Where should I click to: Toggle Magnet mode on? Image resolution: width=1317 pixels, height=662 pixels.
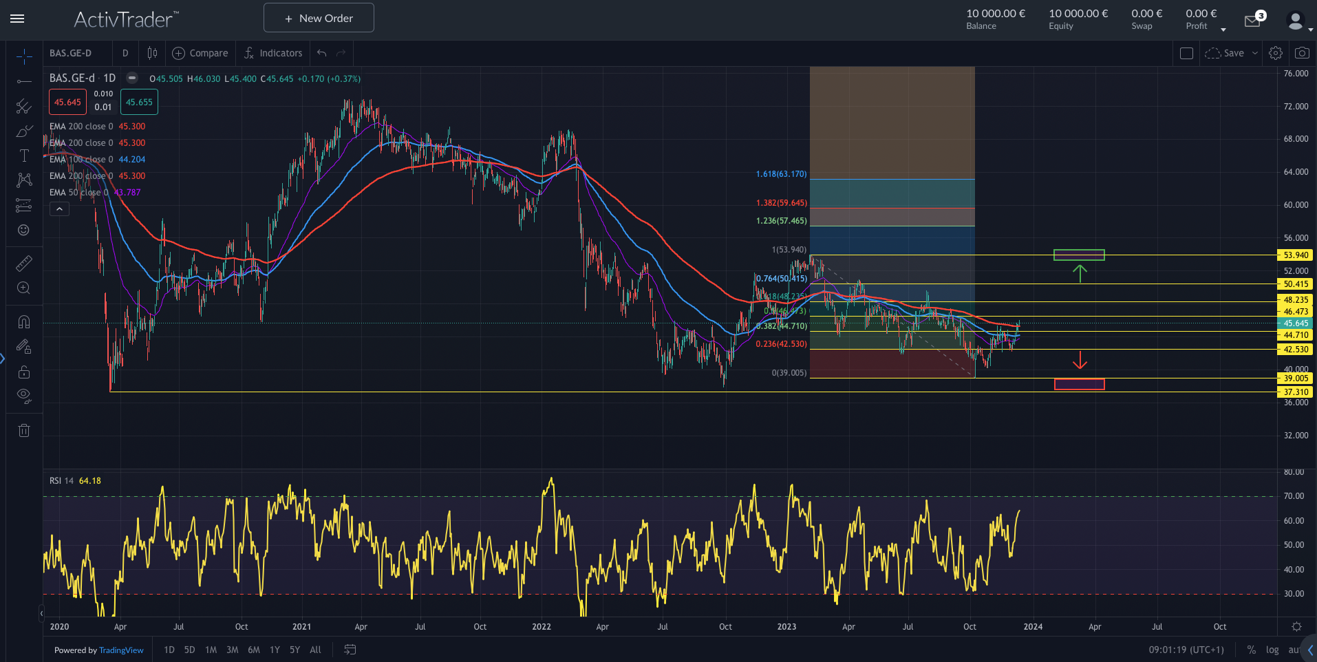click(x=23, y=321)
